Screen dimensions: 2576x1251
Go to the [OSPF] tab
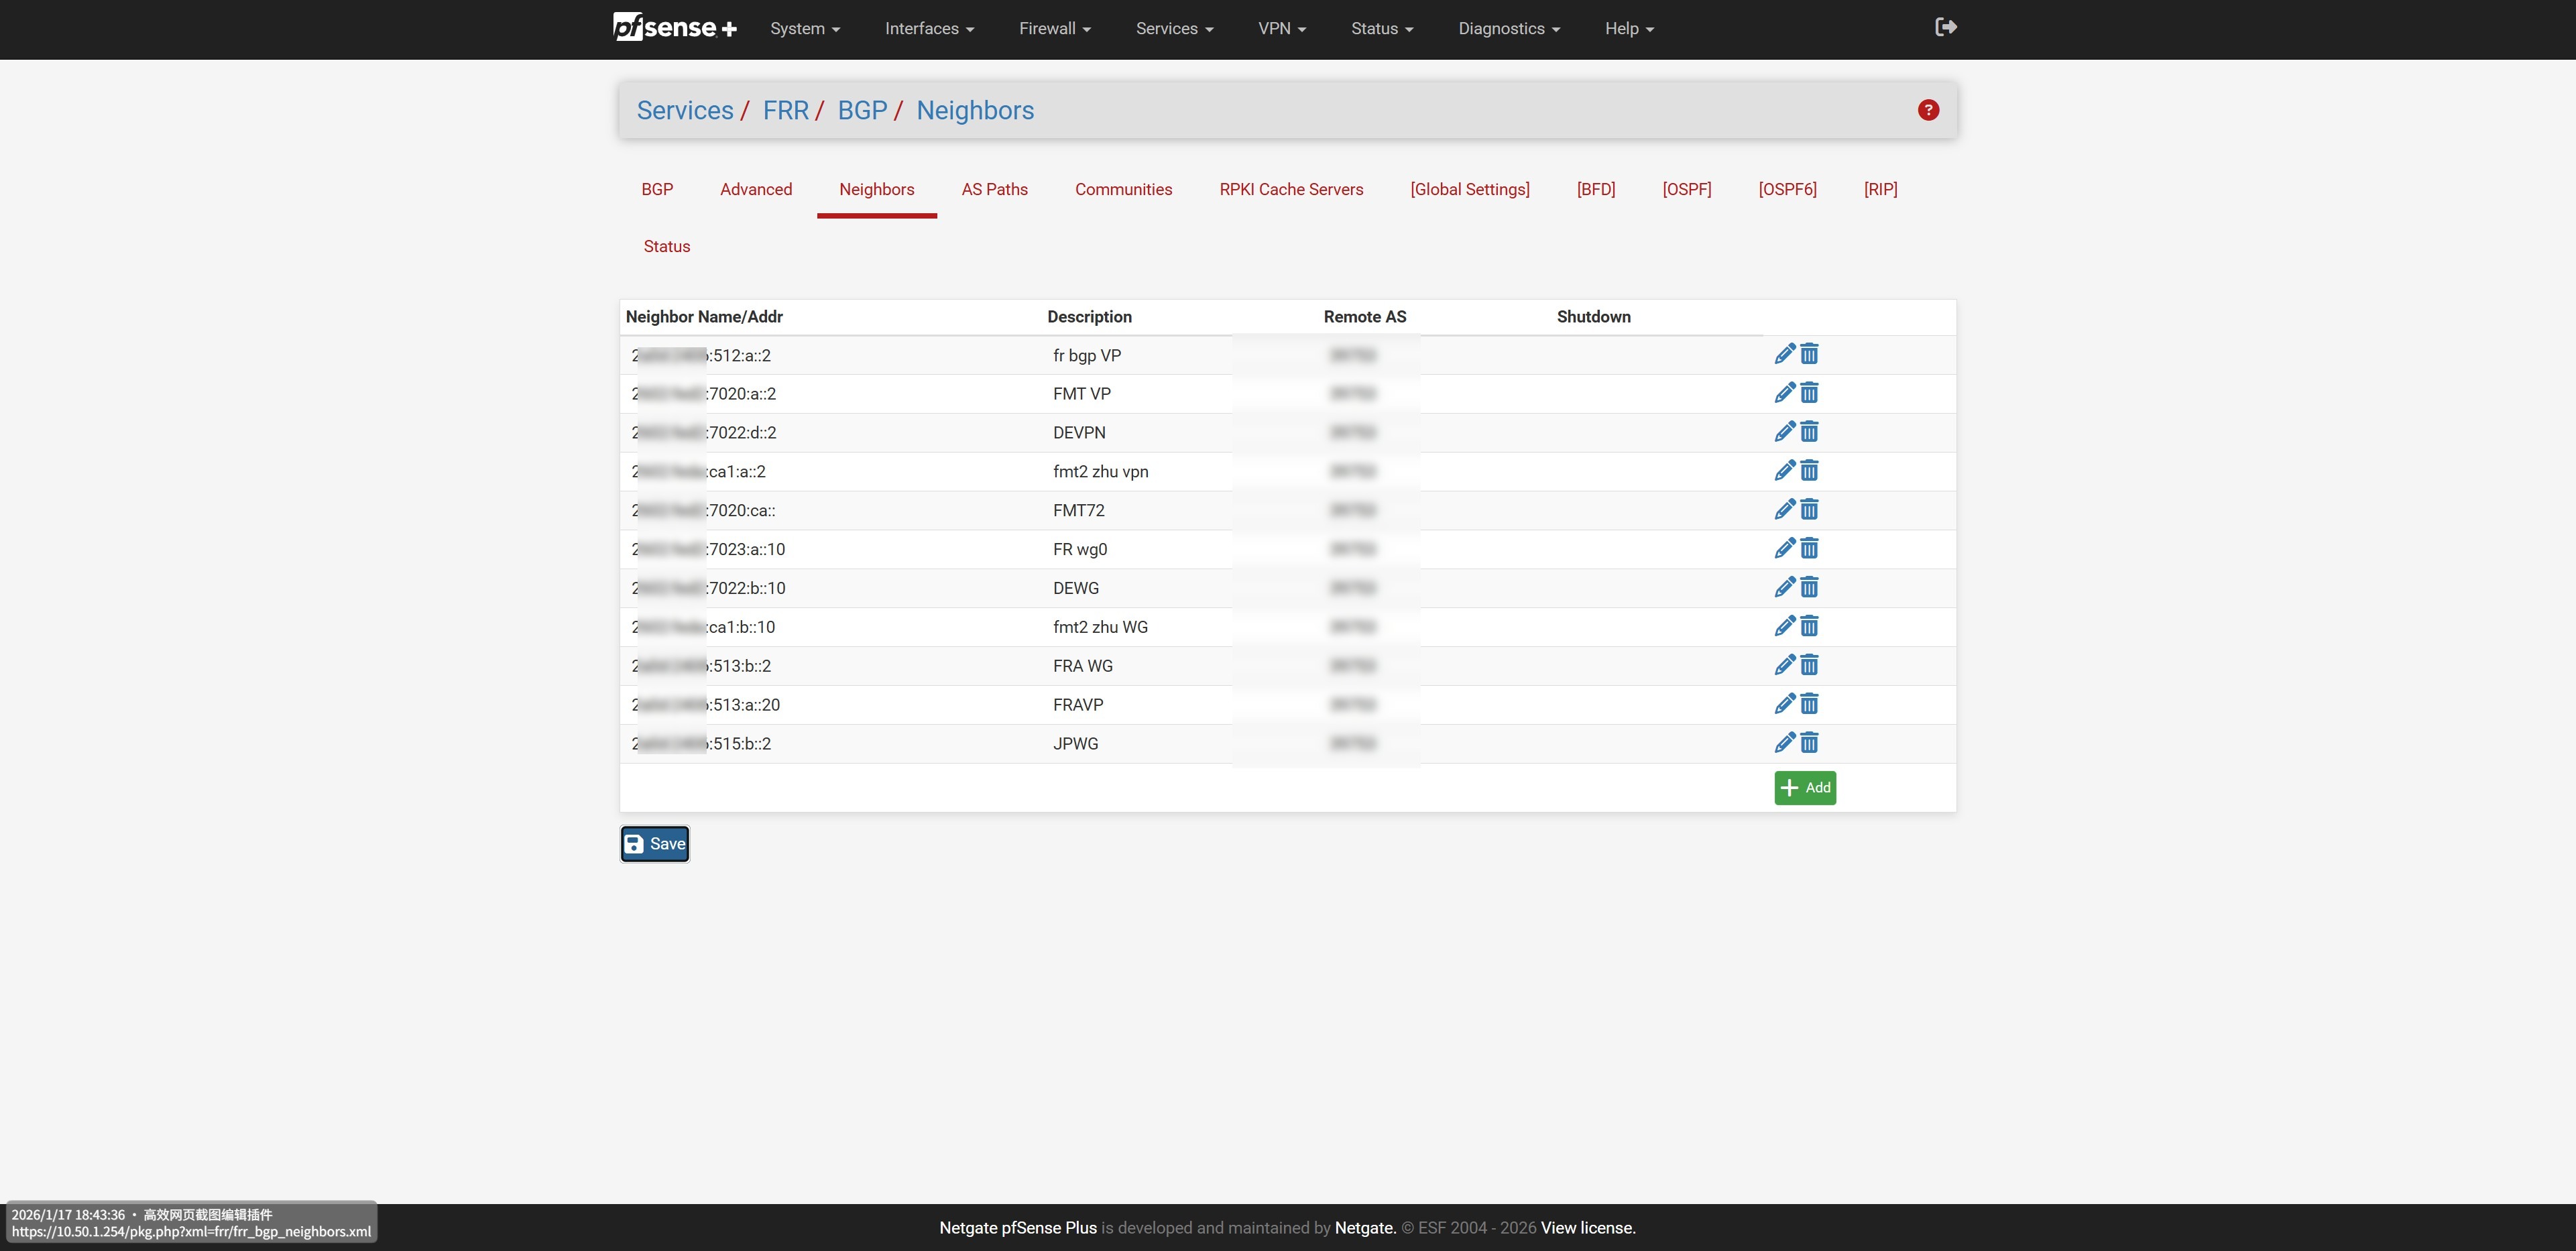1686,189
